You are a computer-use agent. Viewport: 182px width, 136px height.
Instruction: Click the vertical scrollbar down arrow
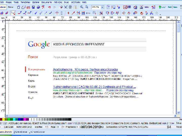coord(178,113)
